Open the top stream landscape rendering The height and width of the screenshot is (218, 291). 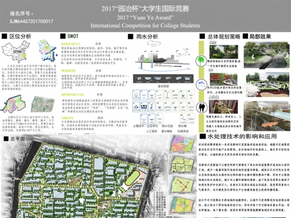267,55
